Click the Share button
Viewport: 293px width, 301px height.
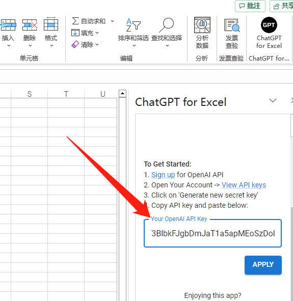coord(282,6)
